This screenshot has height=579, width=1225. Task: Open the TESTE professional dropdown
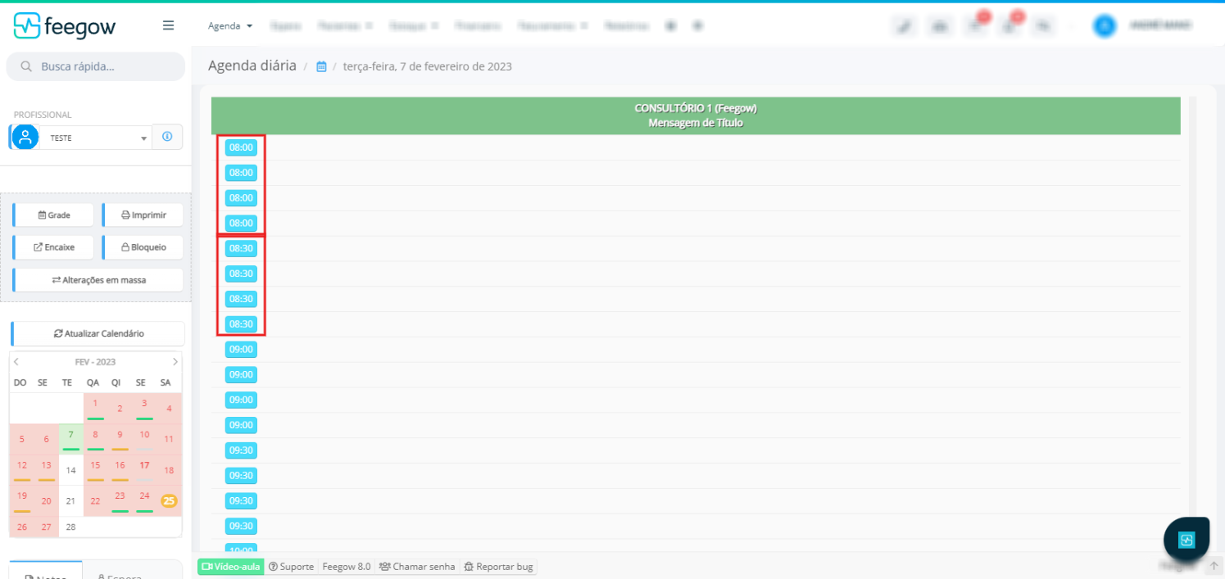(x=98, y=138)
